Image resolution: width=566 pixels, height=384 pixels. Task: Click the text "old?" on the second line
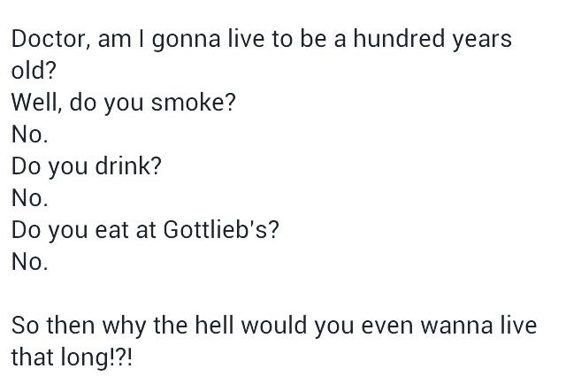click(x=32, y=73)
